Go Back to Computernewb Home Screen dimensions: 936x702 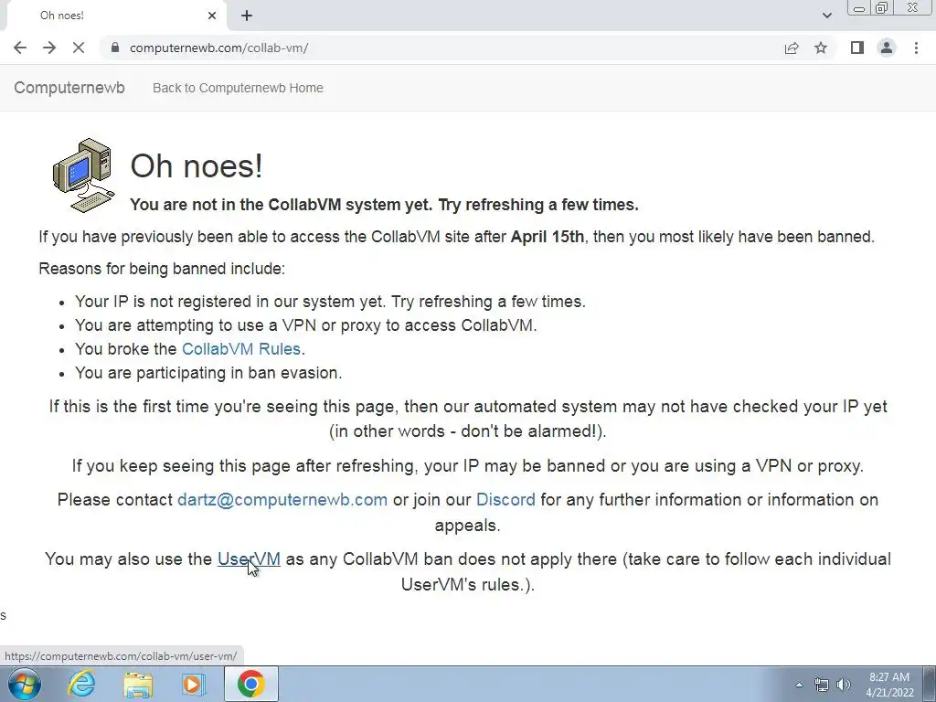pyautogui.click(x=238, y=88)
